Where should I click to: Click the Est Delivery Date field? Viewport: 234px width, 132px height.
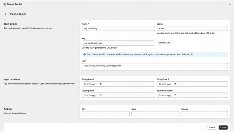[x=192, y=95]
